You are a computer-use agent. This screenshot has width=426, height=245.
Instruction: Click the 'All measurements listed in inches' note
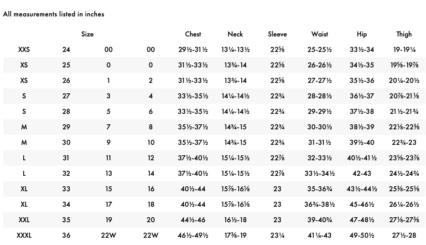[x=53, y=14]
